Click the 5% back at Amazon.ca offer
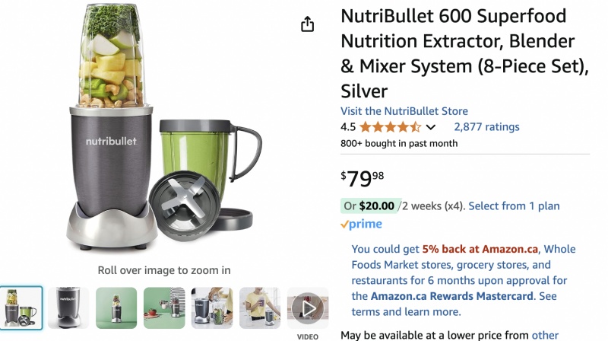The height and width of the screenshot is (341, 608). pyautogui.click(x=480, y=249)
